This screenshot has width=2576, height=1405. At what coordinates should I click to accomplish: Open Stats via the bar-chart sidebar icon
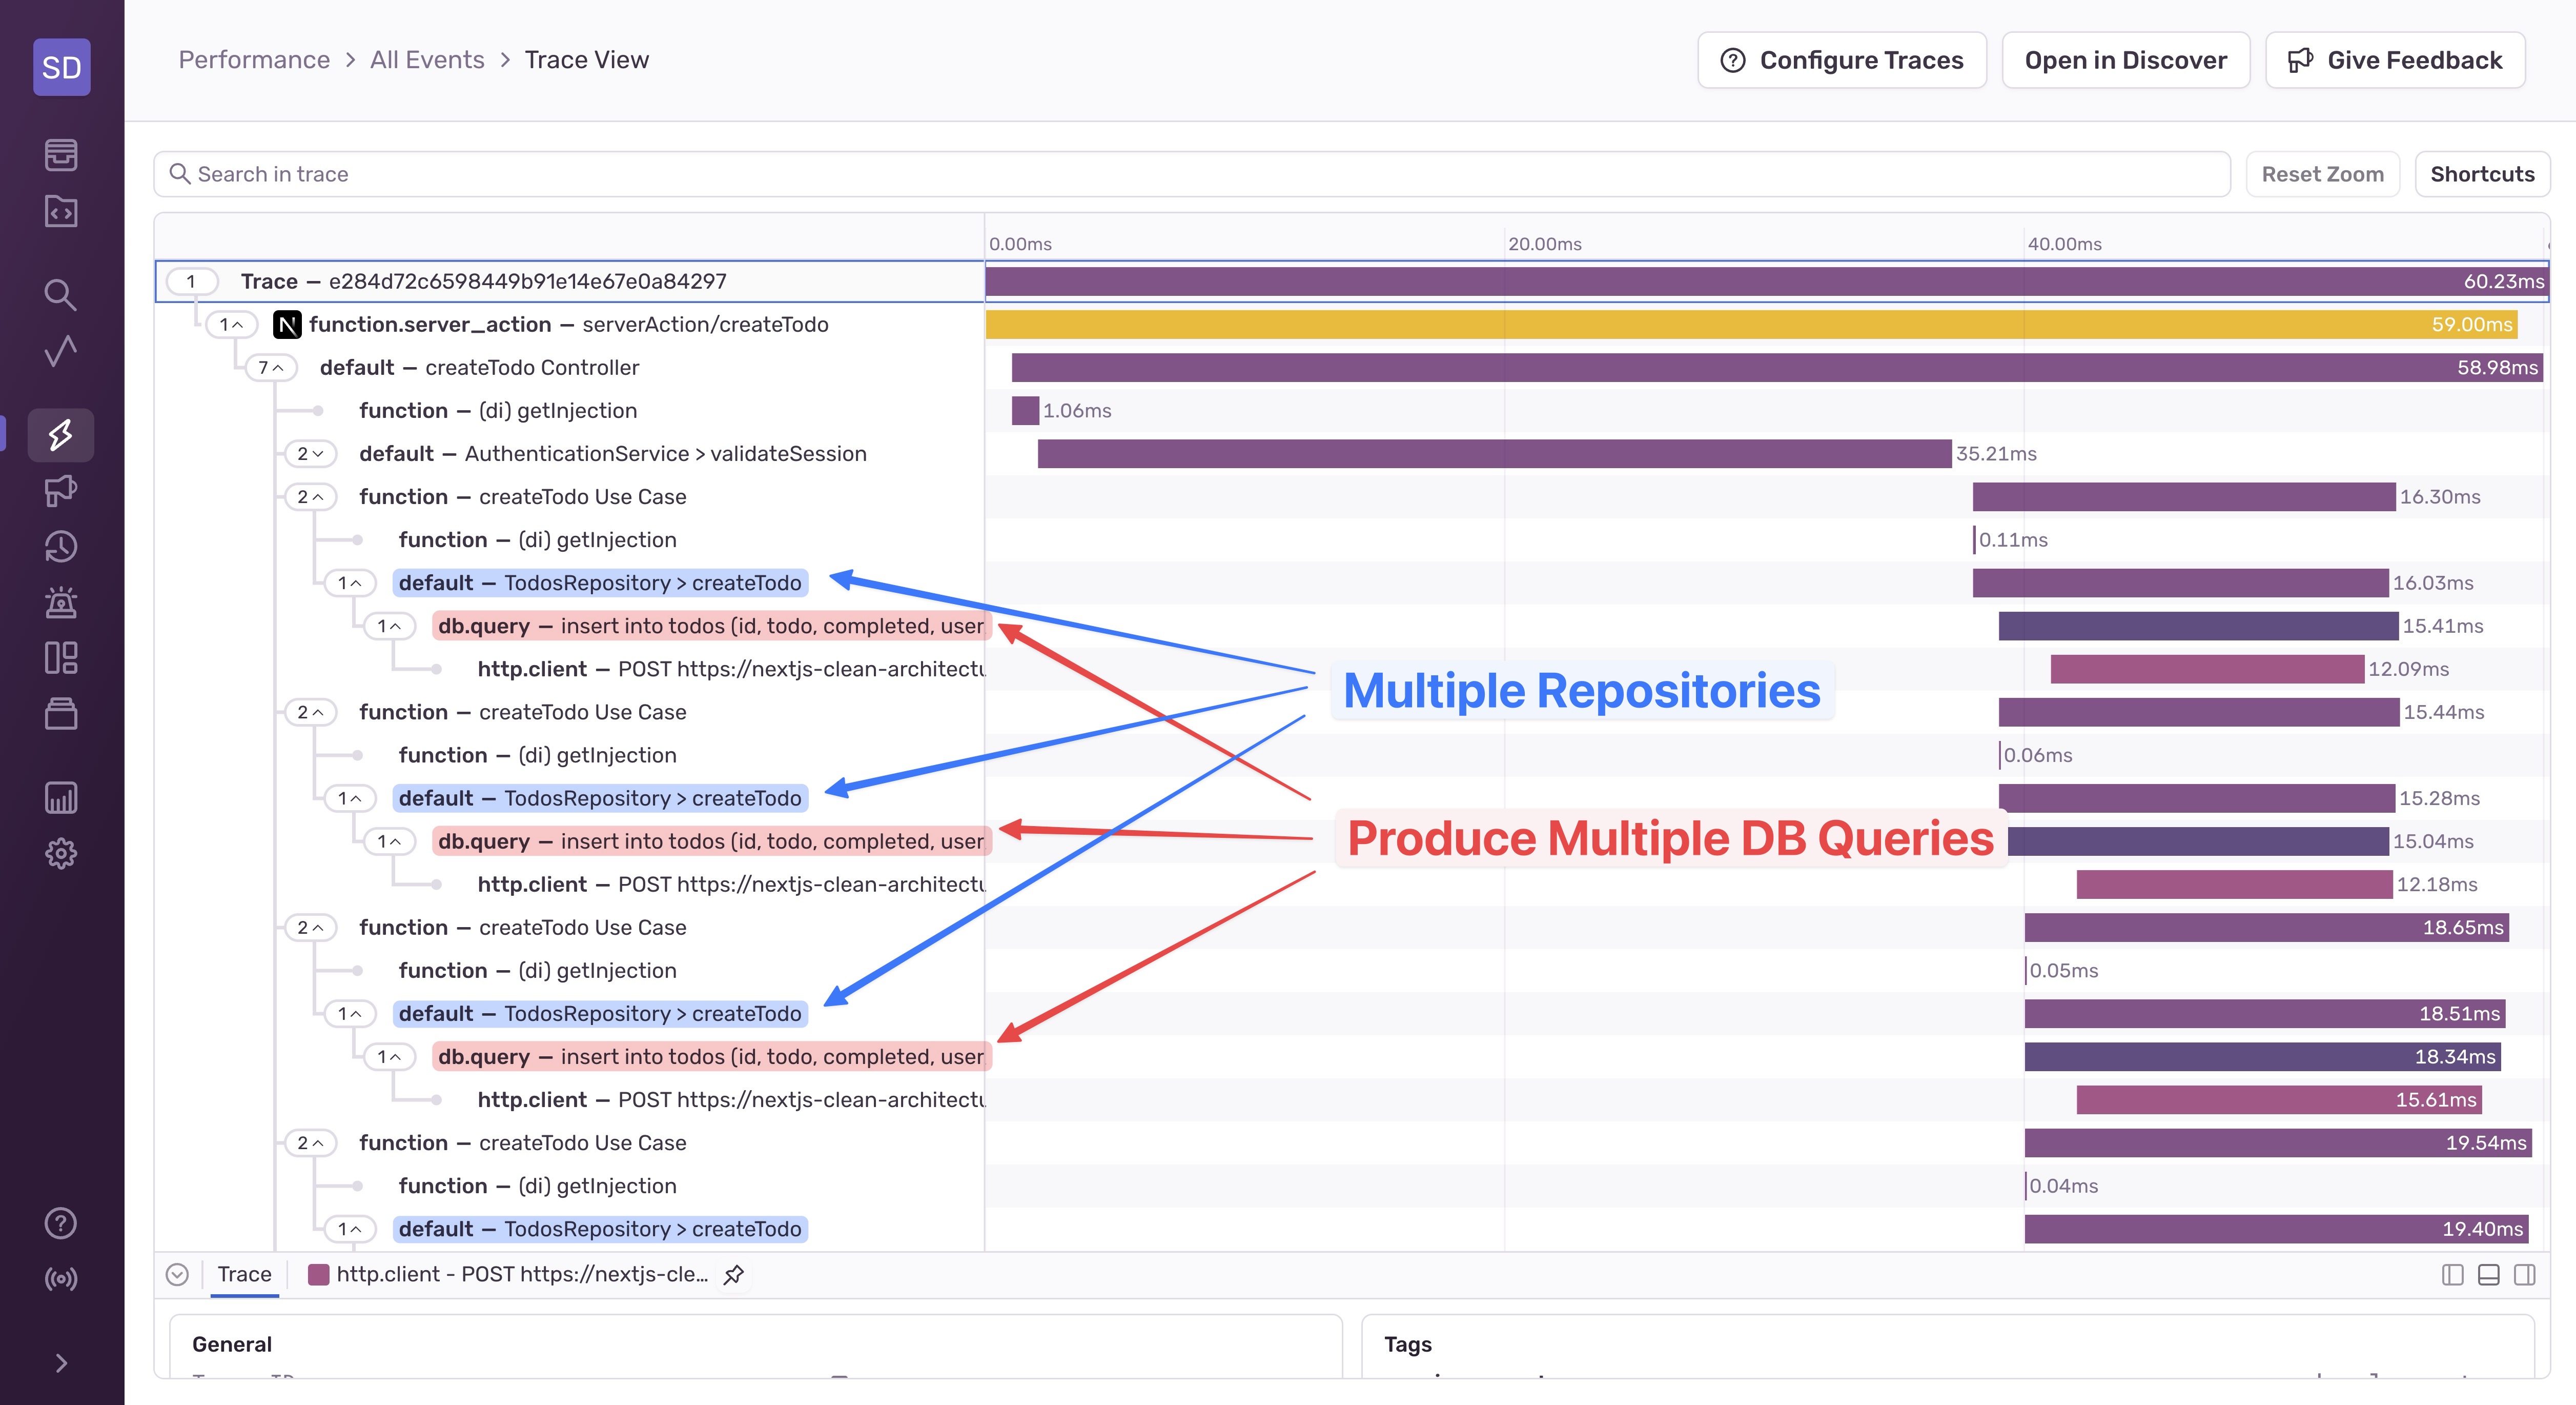tap(61, 797)
